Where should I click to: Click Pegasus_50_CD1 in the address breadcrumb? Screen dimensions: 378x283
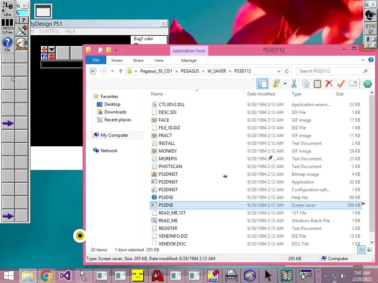pos(156,71)
